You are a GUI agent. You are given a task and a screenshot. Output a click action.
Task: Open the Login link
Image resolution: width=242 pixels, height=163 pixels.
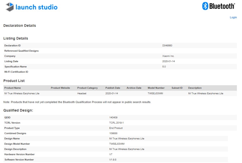(233, 18)
